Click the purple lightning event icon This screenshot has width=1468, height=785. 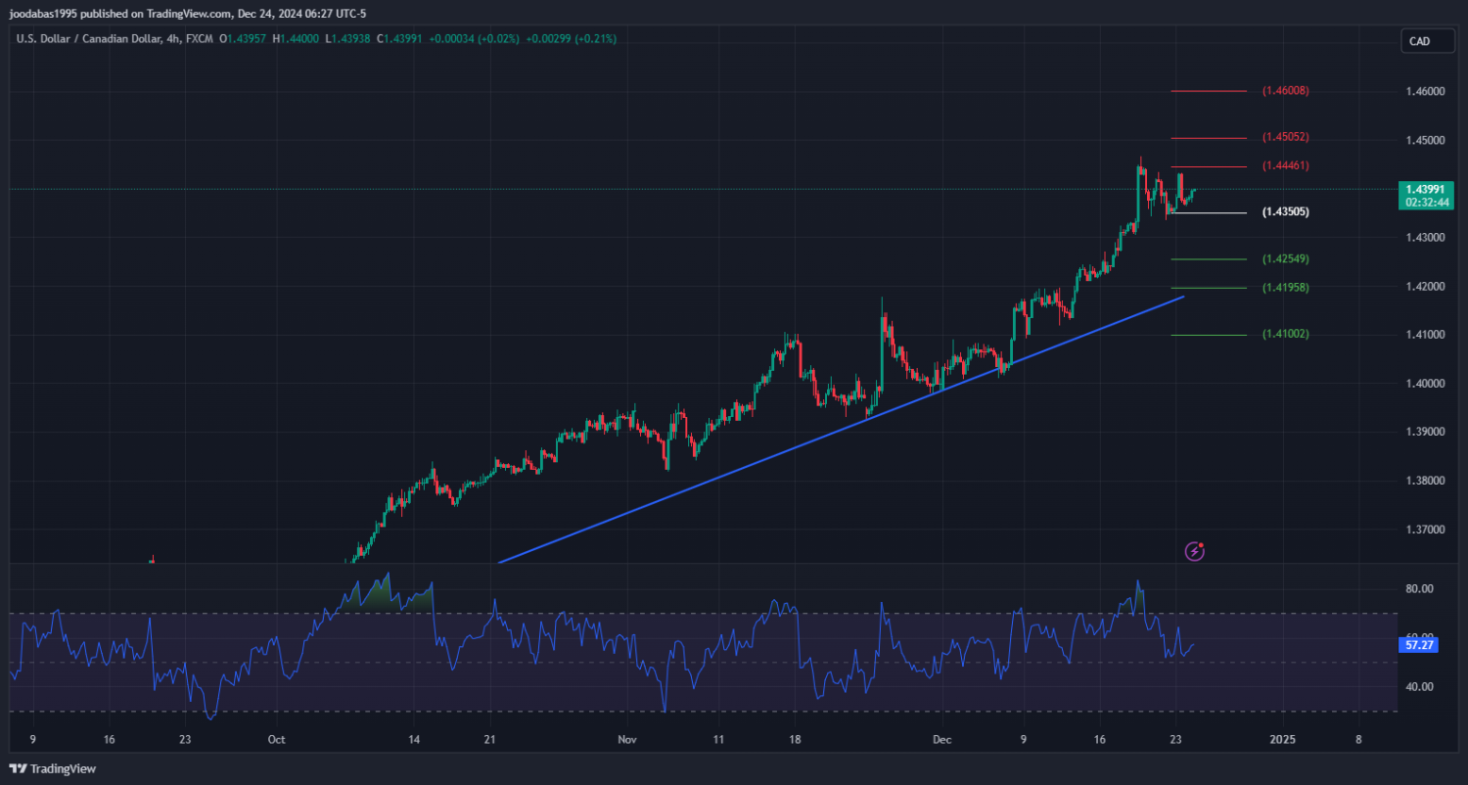point(1194,551)
